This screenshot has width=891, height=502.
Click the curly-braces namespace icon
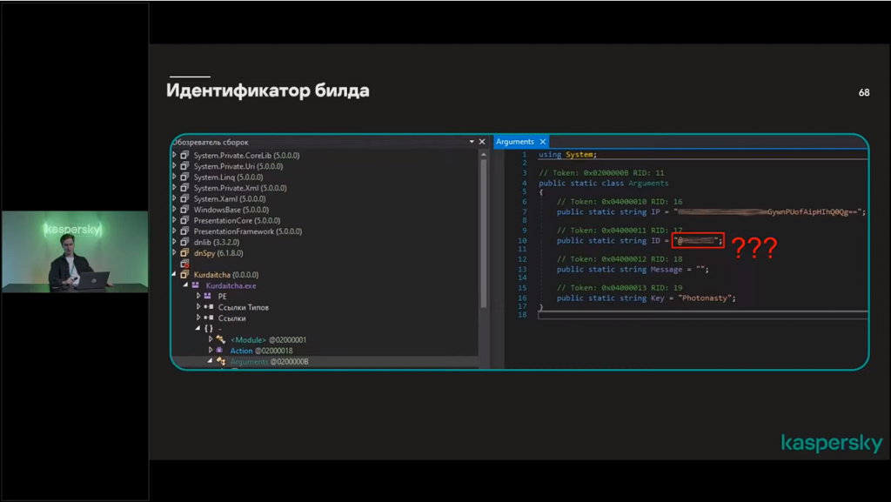click(x=209, y=328)
